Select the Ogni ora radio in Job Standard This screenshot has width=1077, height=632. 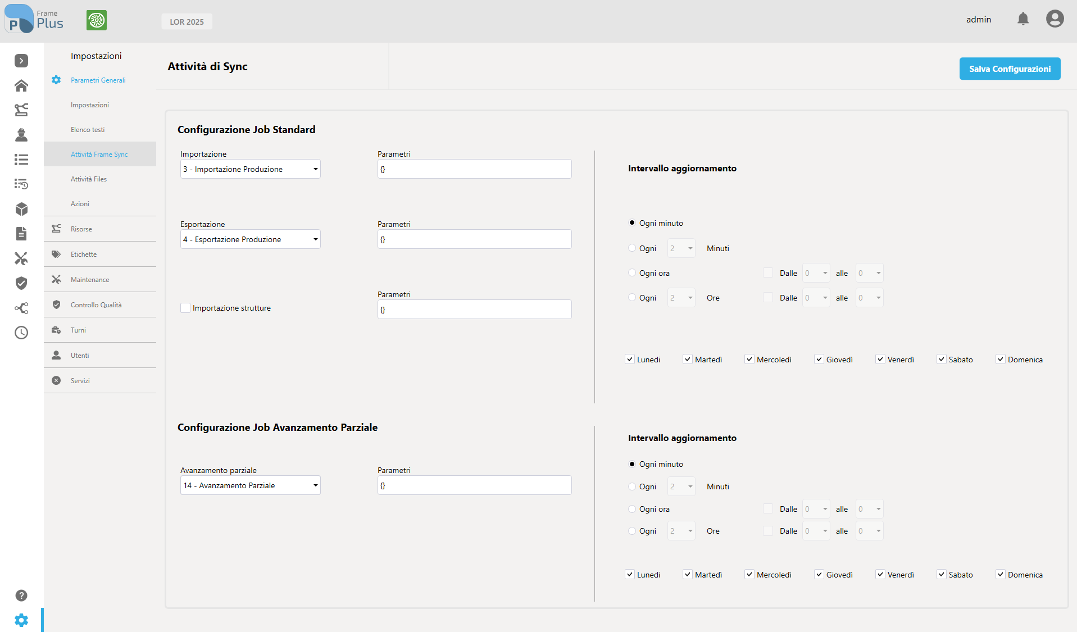pyautogui.click(x=632, y=273)
